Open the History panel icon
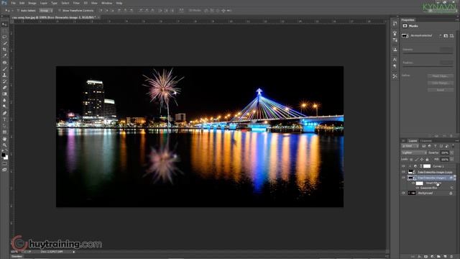The height and width of the screenshot is (259, 460). point(395,24)
